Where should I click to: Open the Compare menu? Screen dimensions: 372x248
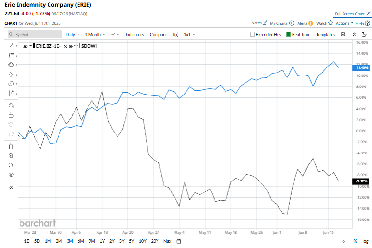(x=158, y=35)
